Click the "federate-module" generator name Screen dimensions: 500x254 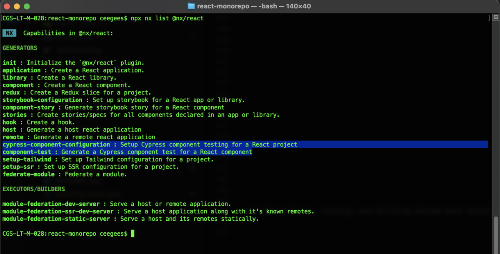29,174
